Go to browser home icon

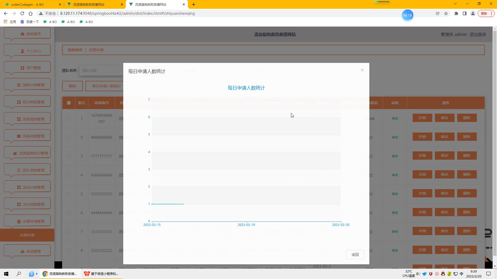pyautogui.click(x=31, y=13)
